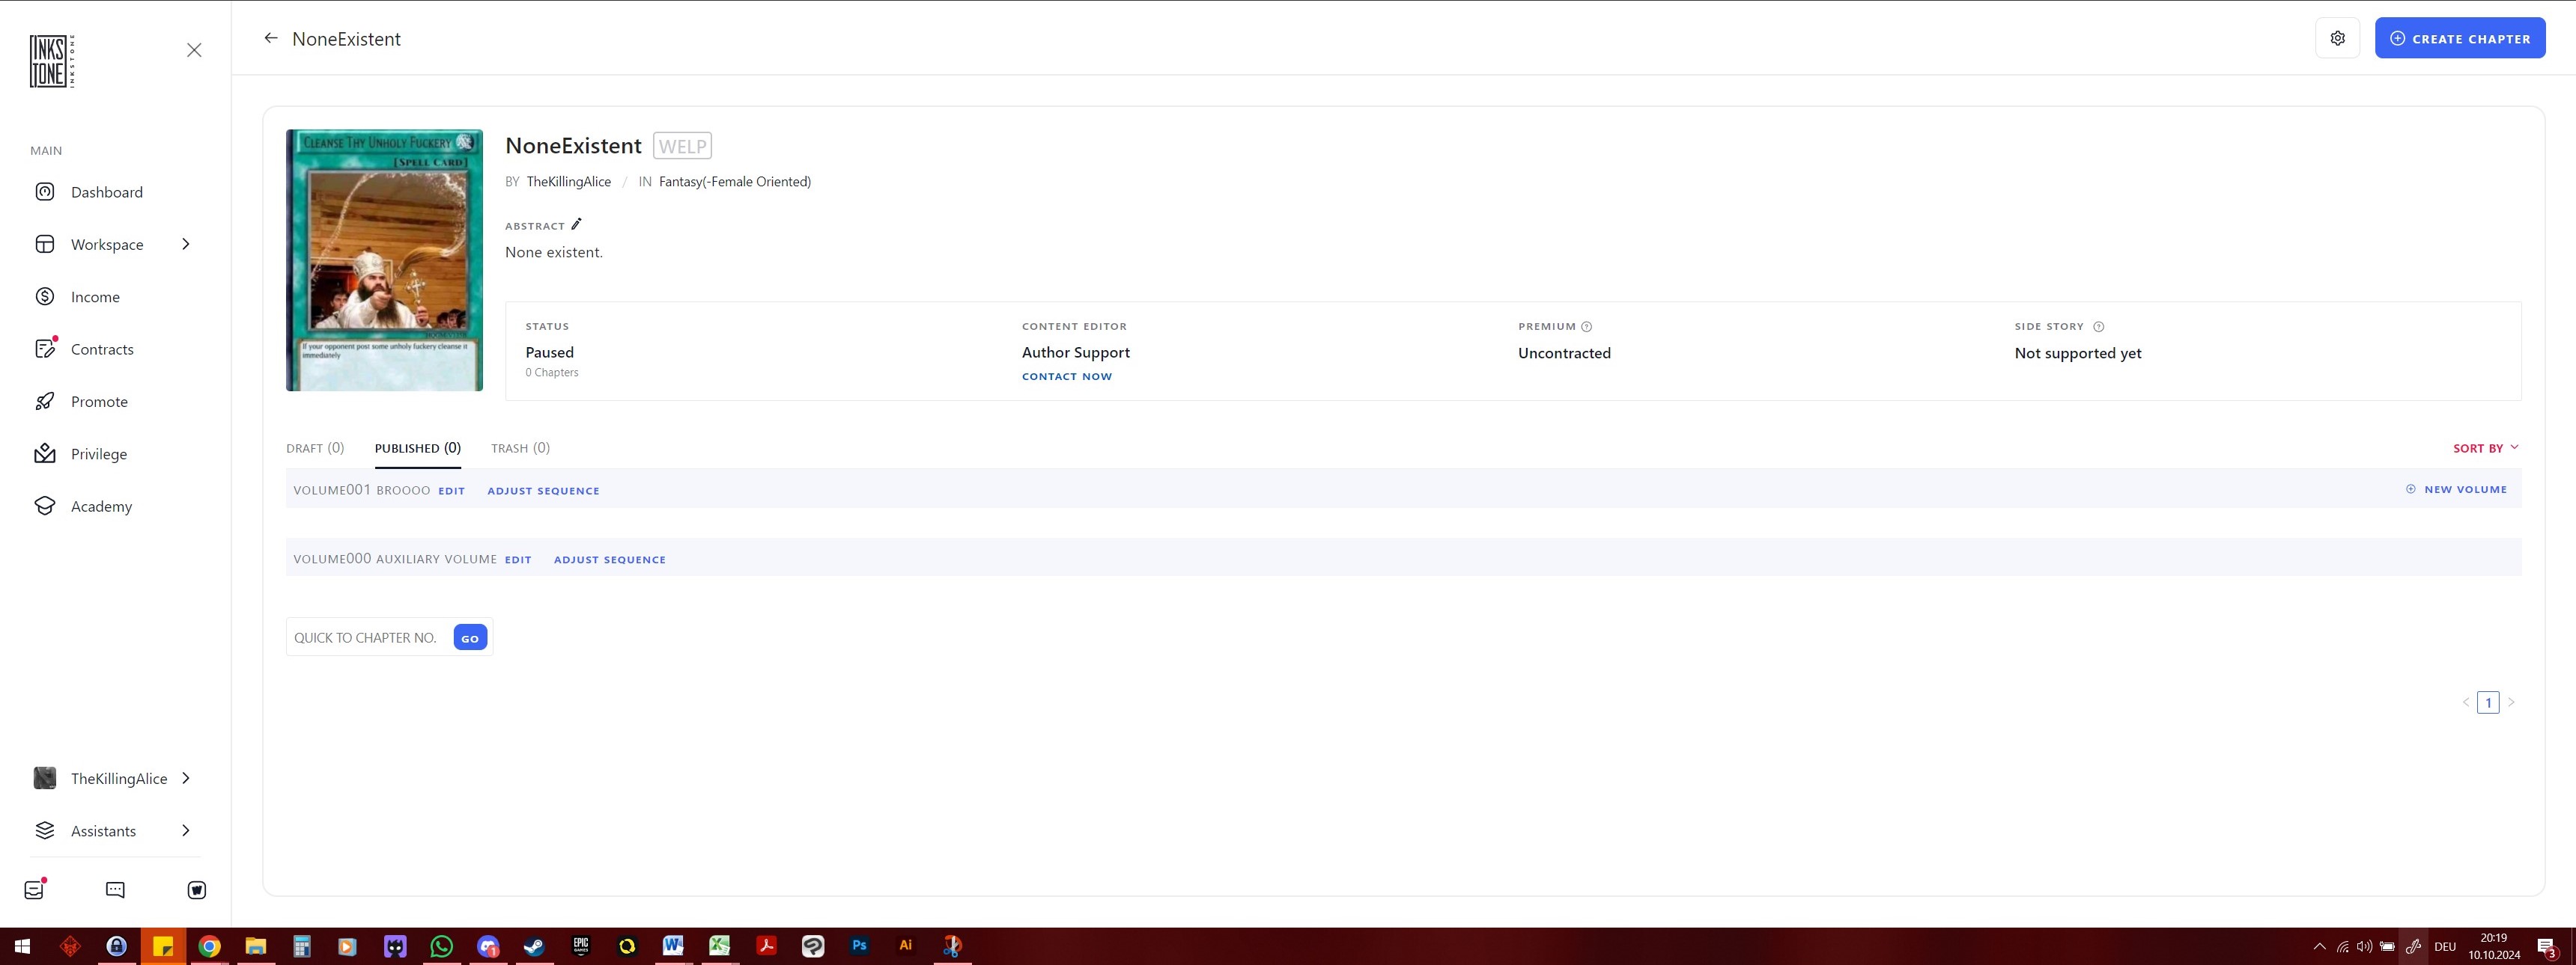
Task: Open the SORT BY dropdown
Action: click(2486, 447)
